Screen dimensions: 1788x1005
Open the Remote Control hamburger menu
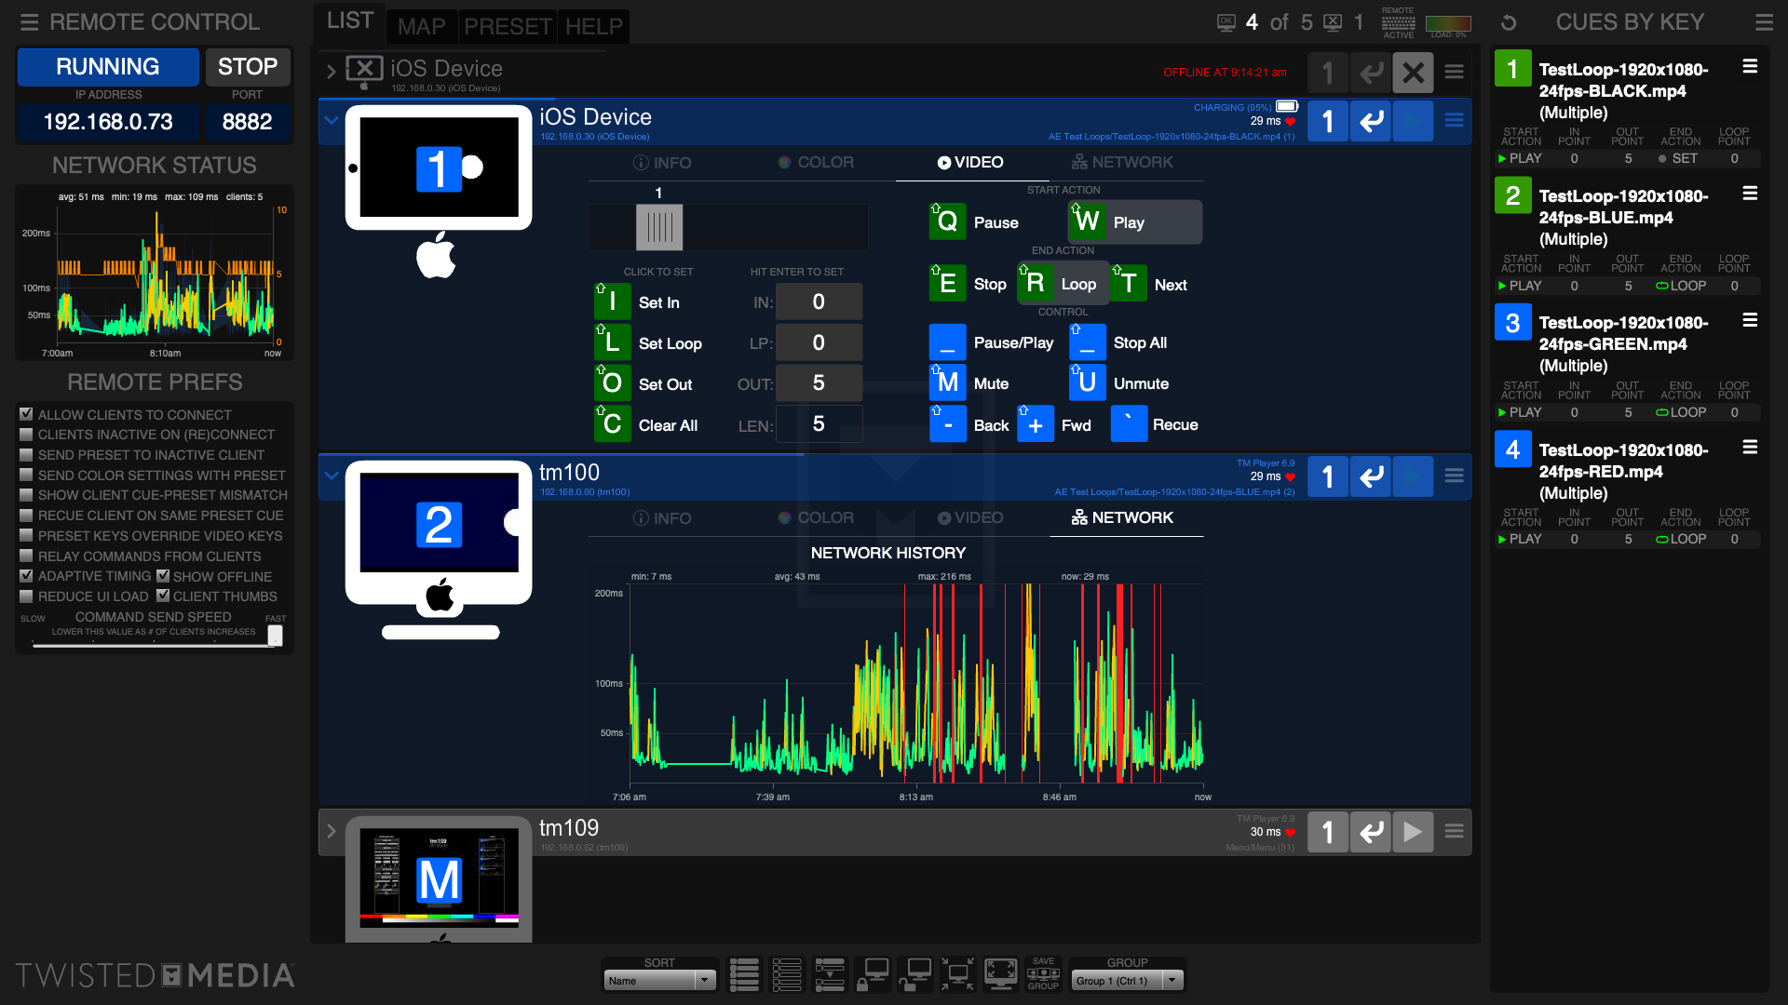tap(30, 22)
